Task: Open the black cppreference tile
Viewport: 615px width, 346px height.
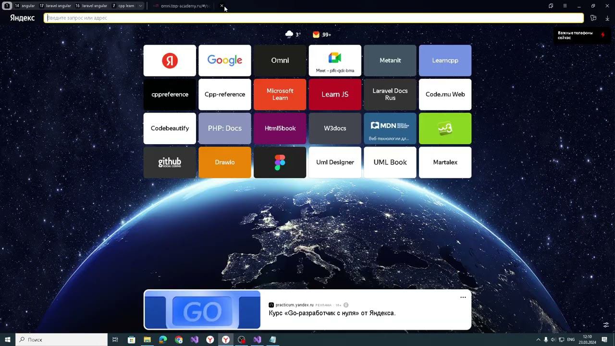Action: [x=170, y=95]
